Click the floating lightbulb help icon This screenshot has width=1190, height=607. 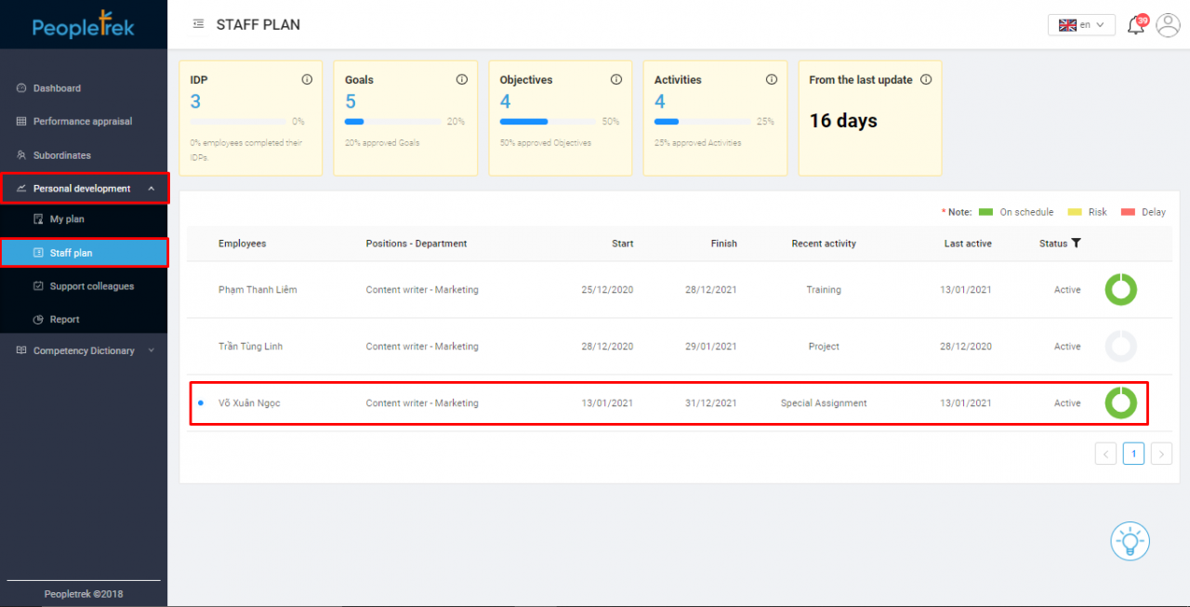1130,540
